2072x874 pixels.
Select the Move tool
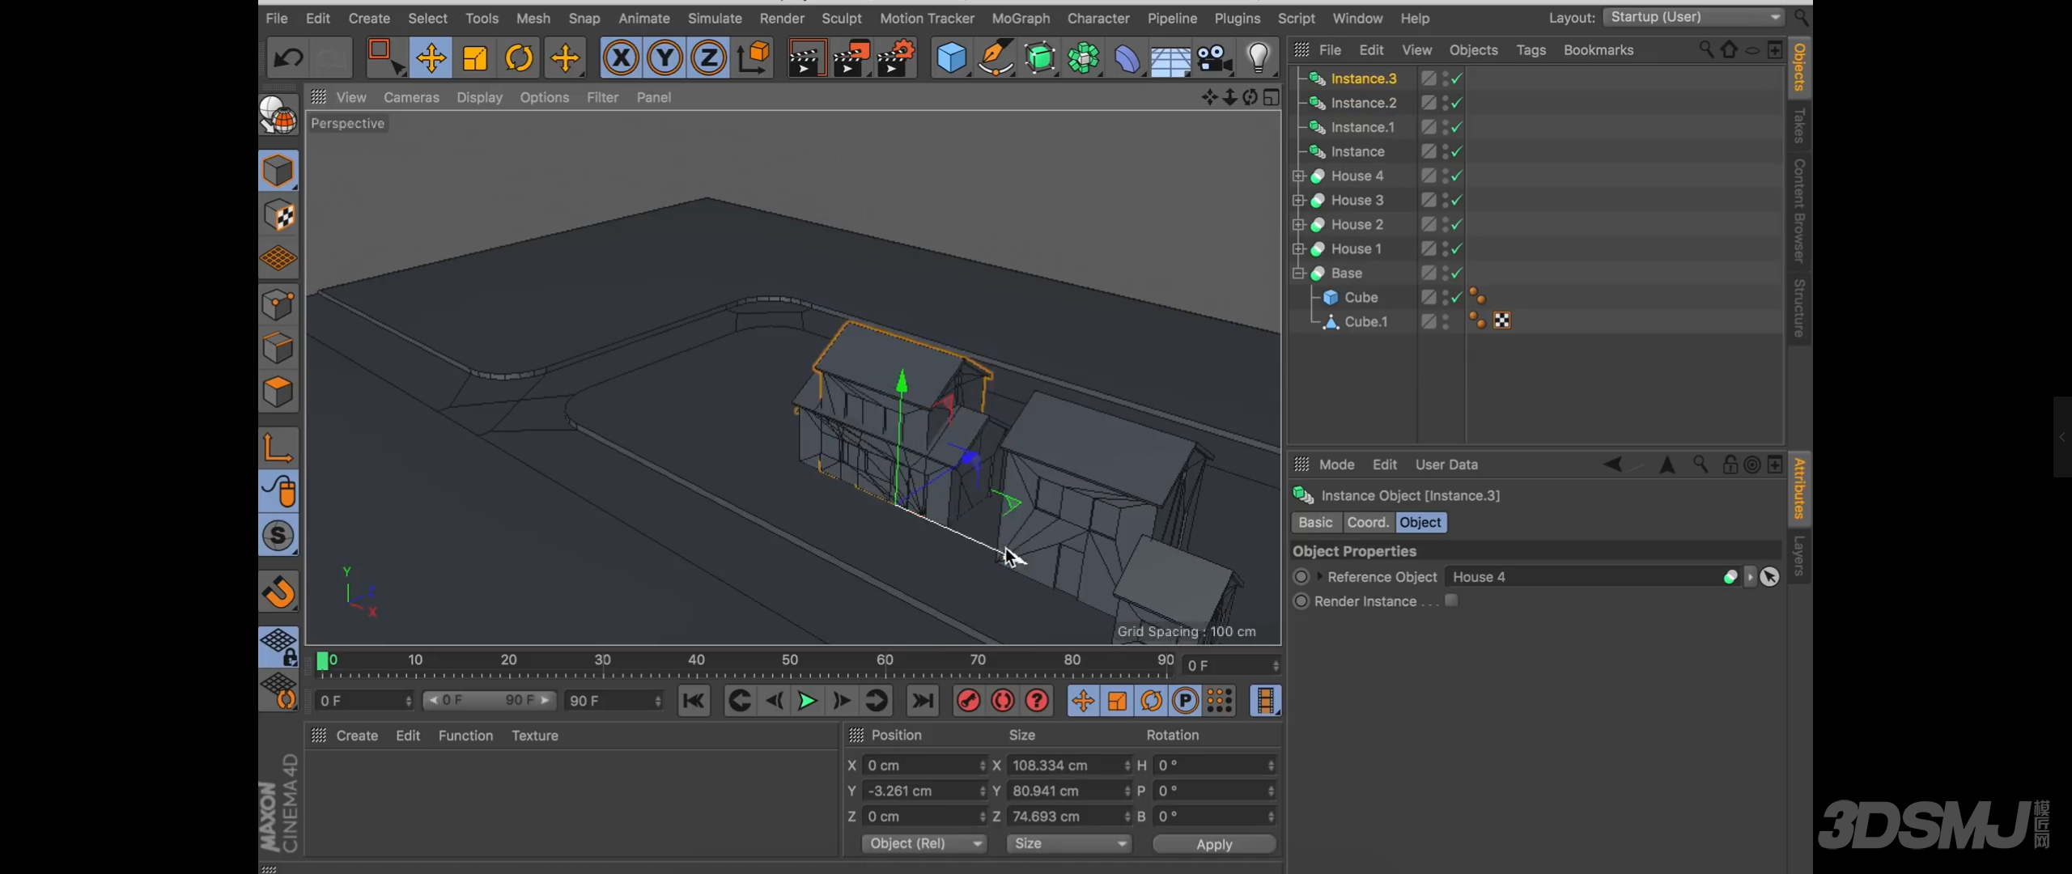tap(431, 58)
